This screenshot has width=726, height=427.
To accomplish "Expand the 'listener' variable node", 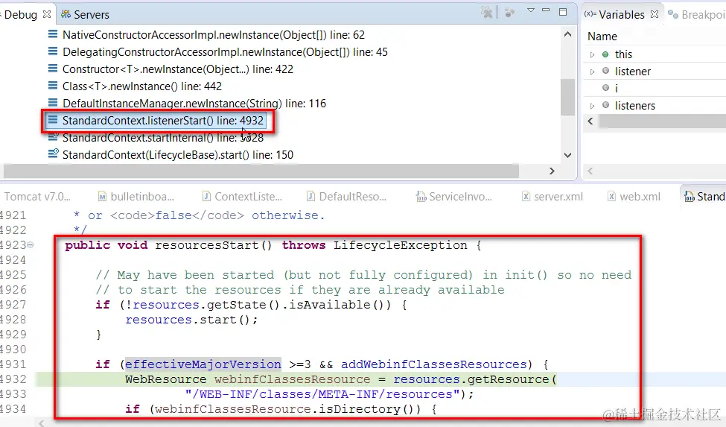I will pyautogui.click(x=592, y=72).
